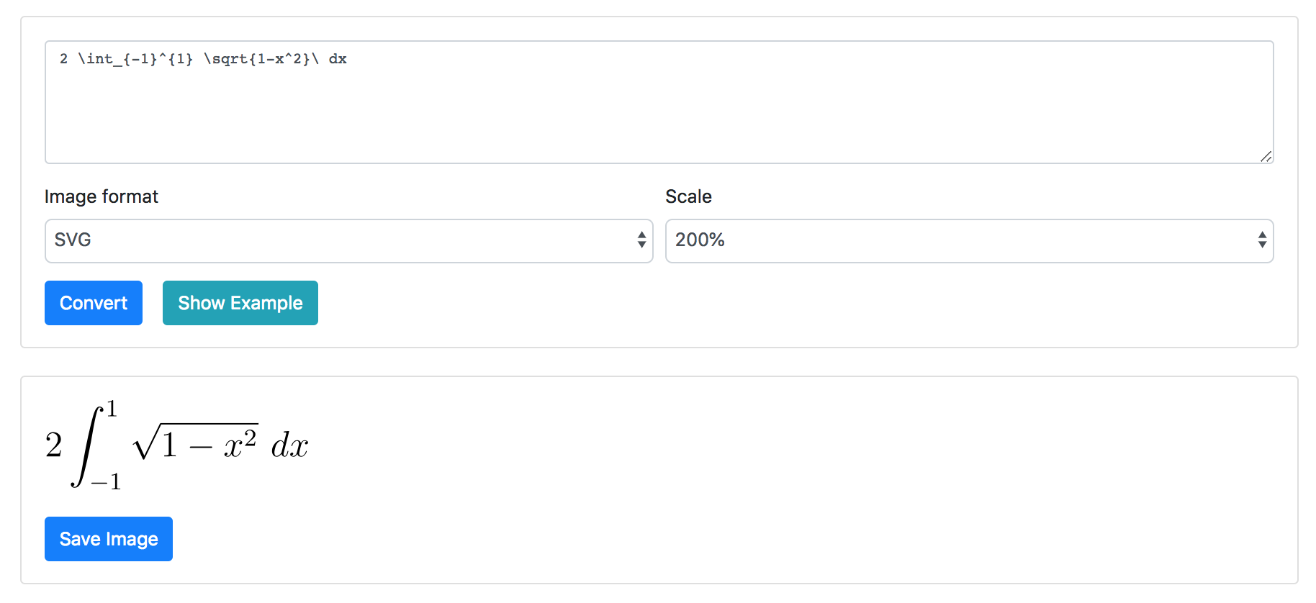Click the "Image format" label
1316x603 pixels.
tap(102, 196)
